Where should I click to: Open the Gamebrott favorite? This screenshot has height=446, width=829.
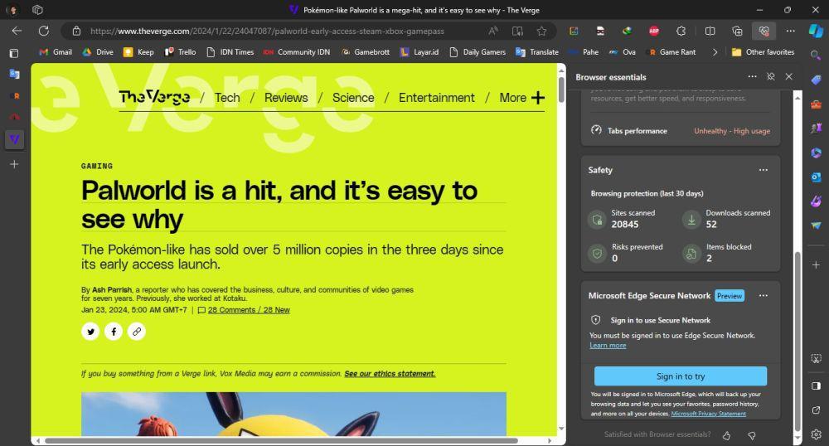point(366,51)
